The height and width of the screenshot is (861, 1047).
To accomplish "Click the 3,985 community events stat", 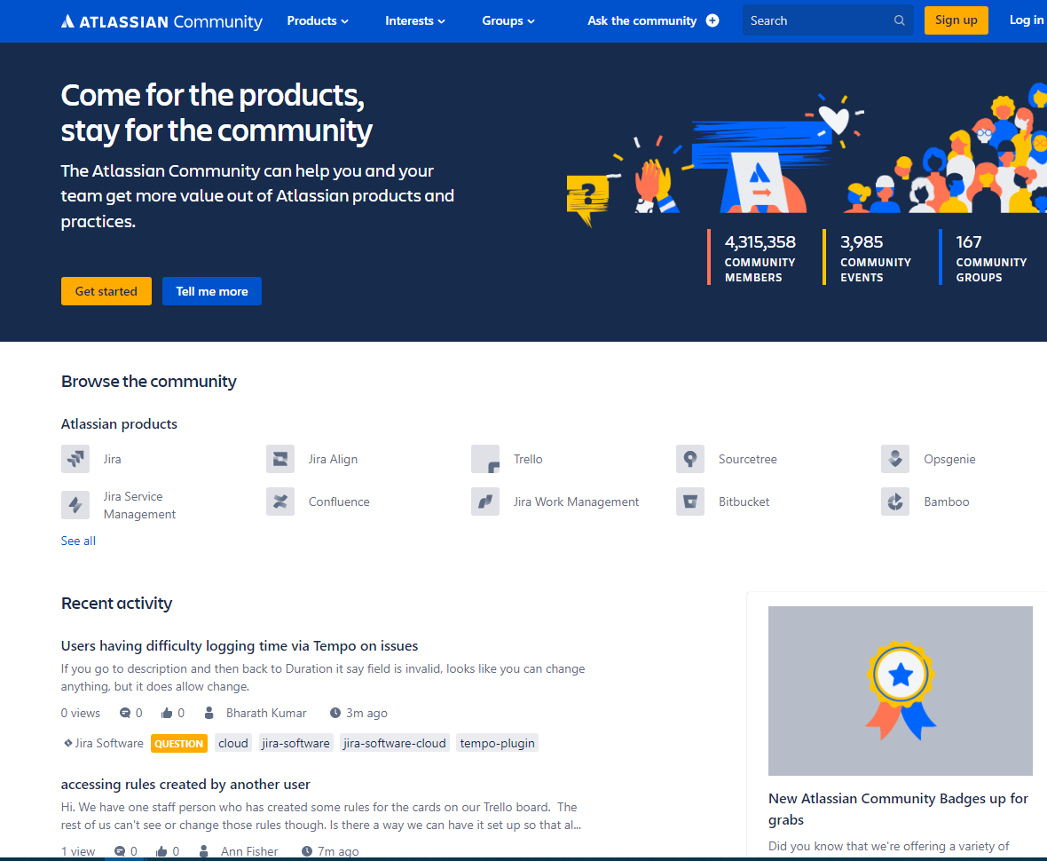I will click(x=876, y=257).
